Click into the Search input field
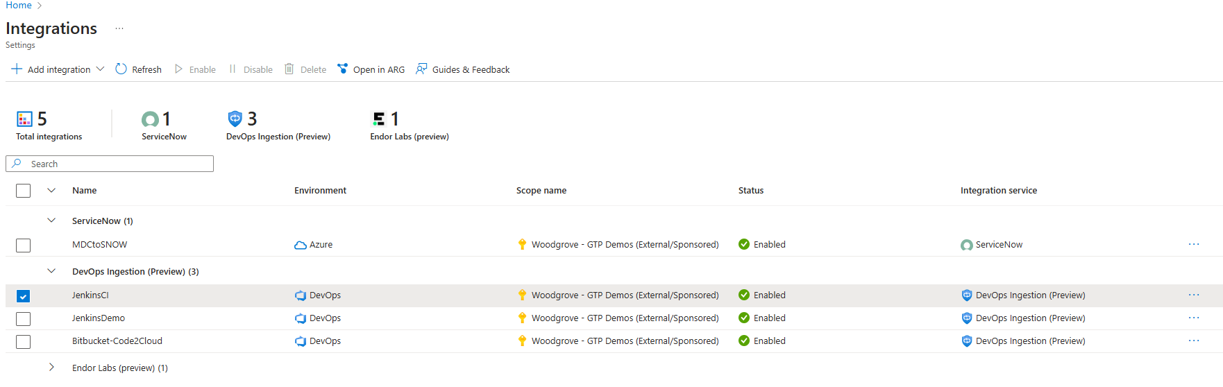Viewport: 1223px width, 387px height. click(x=110, y=164)
